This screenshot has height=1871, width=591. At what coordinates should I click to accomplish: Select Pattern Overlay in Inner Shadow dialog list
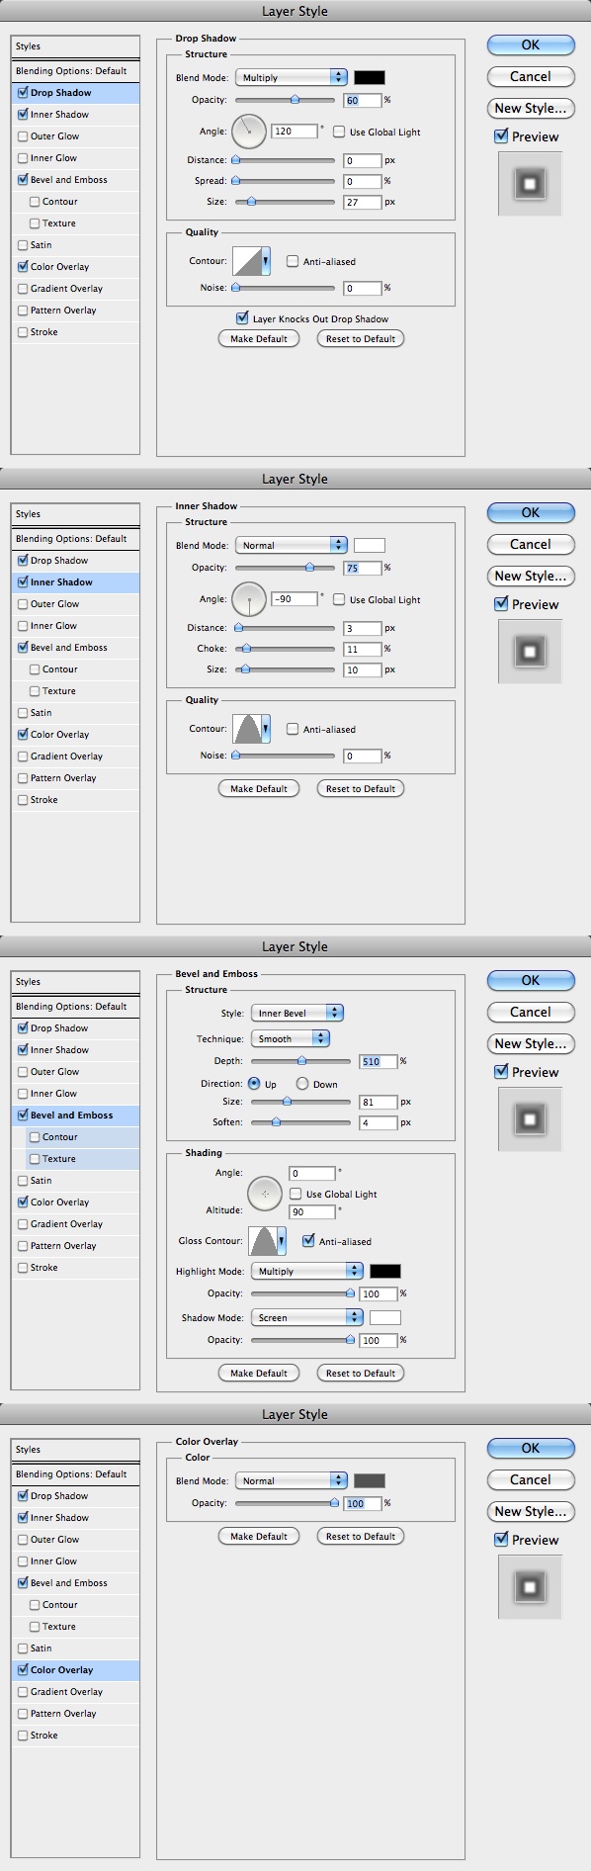click(75, 778)
